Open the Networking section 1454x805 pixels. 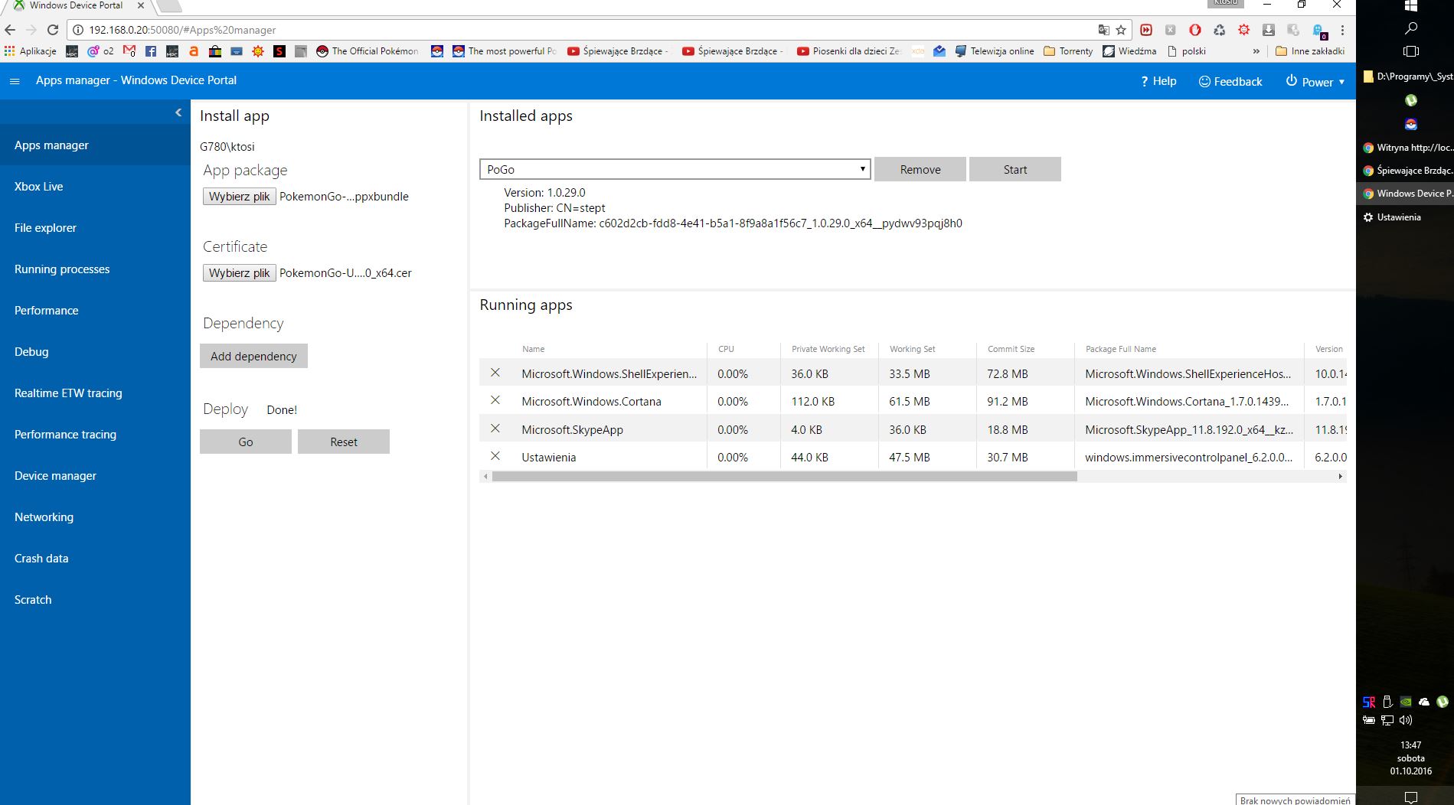pos(95,517)
